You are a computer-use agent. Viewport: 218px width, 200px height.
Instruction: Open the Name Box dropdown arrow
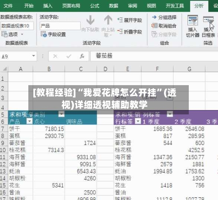coord(34,56)
